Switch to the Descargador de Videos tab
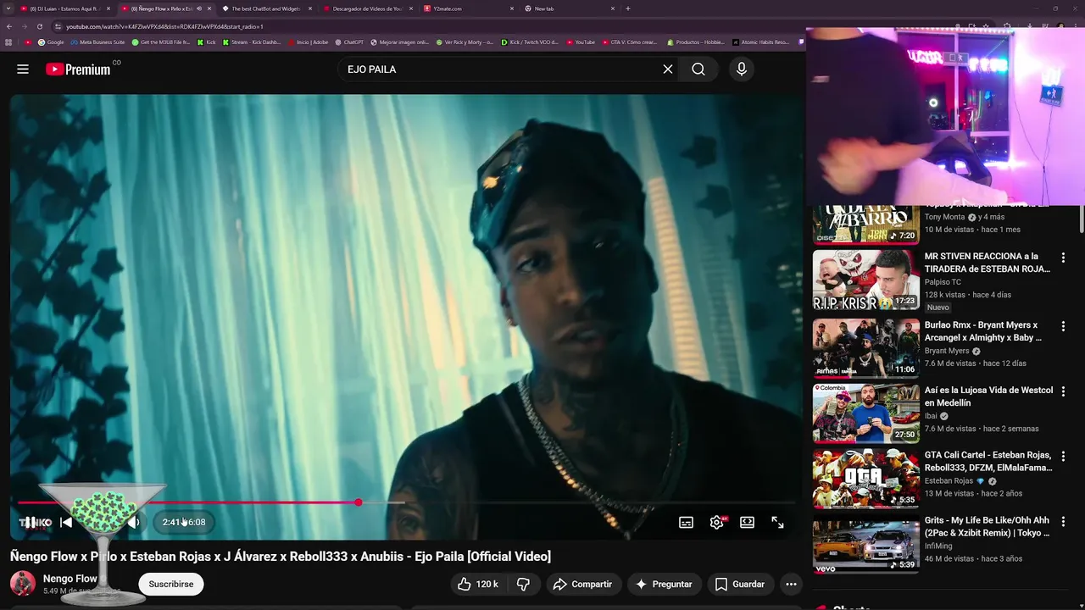Screen dimensions: 1085x610 (369, 8)
